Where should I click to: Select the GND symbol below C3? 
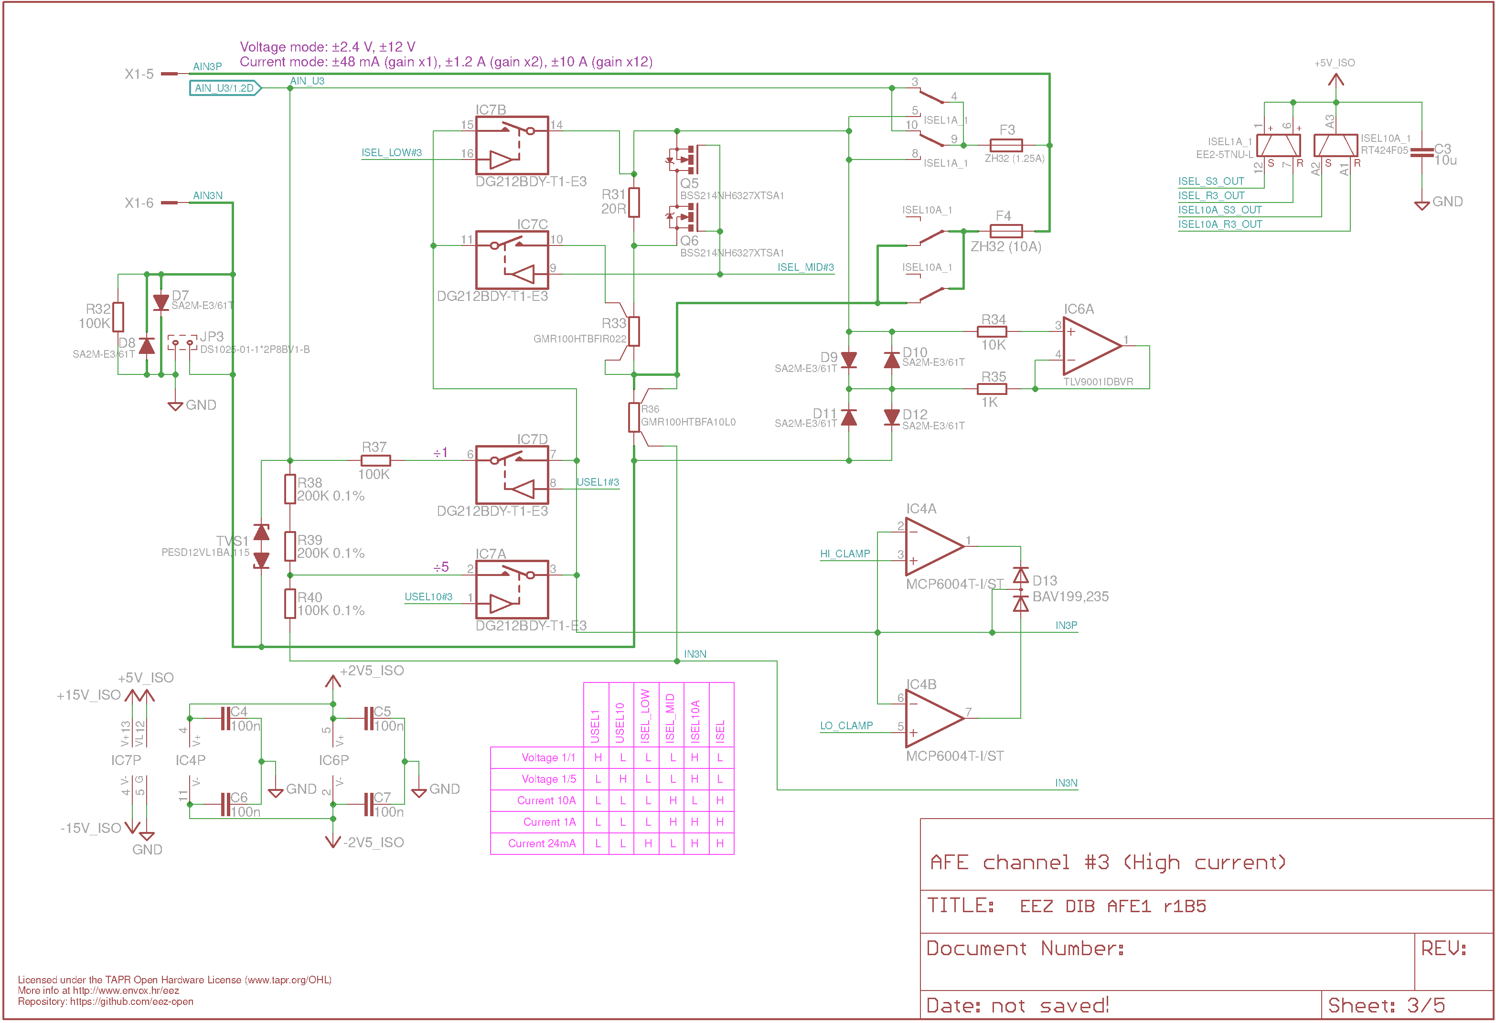[x=1422, y=205]
